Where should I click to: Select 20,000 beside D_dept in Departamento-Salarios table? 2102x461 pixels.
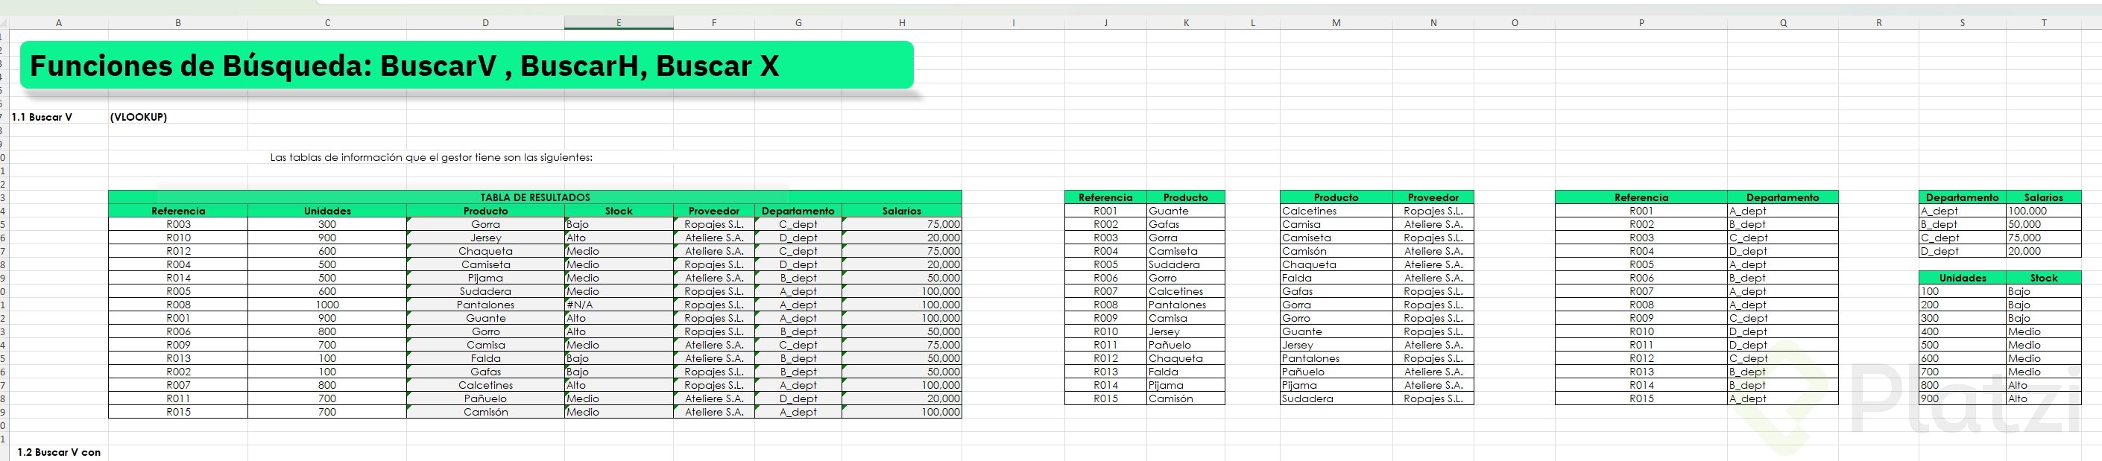2043,251
